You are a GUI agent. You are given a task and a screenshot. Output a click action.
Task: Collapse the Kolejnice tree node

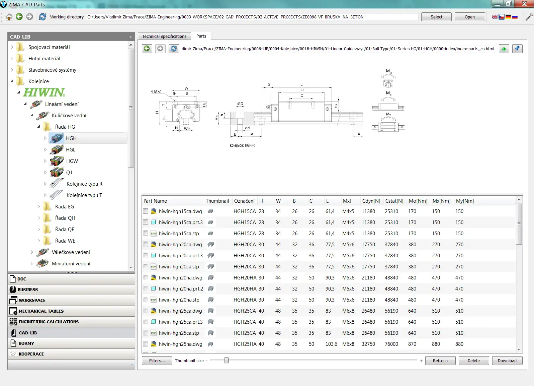(x=12, y=81)
